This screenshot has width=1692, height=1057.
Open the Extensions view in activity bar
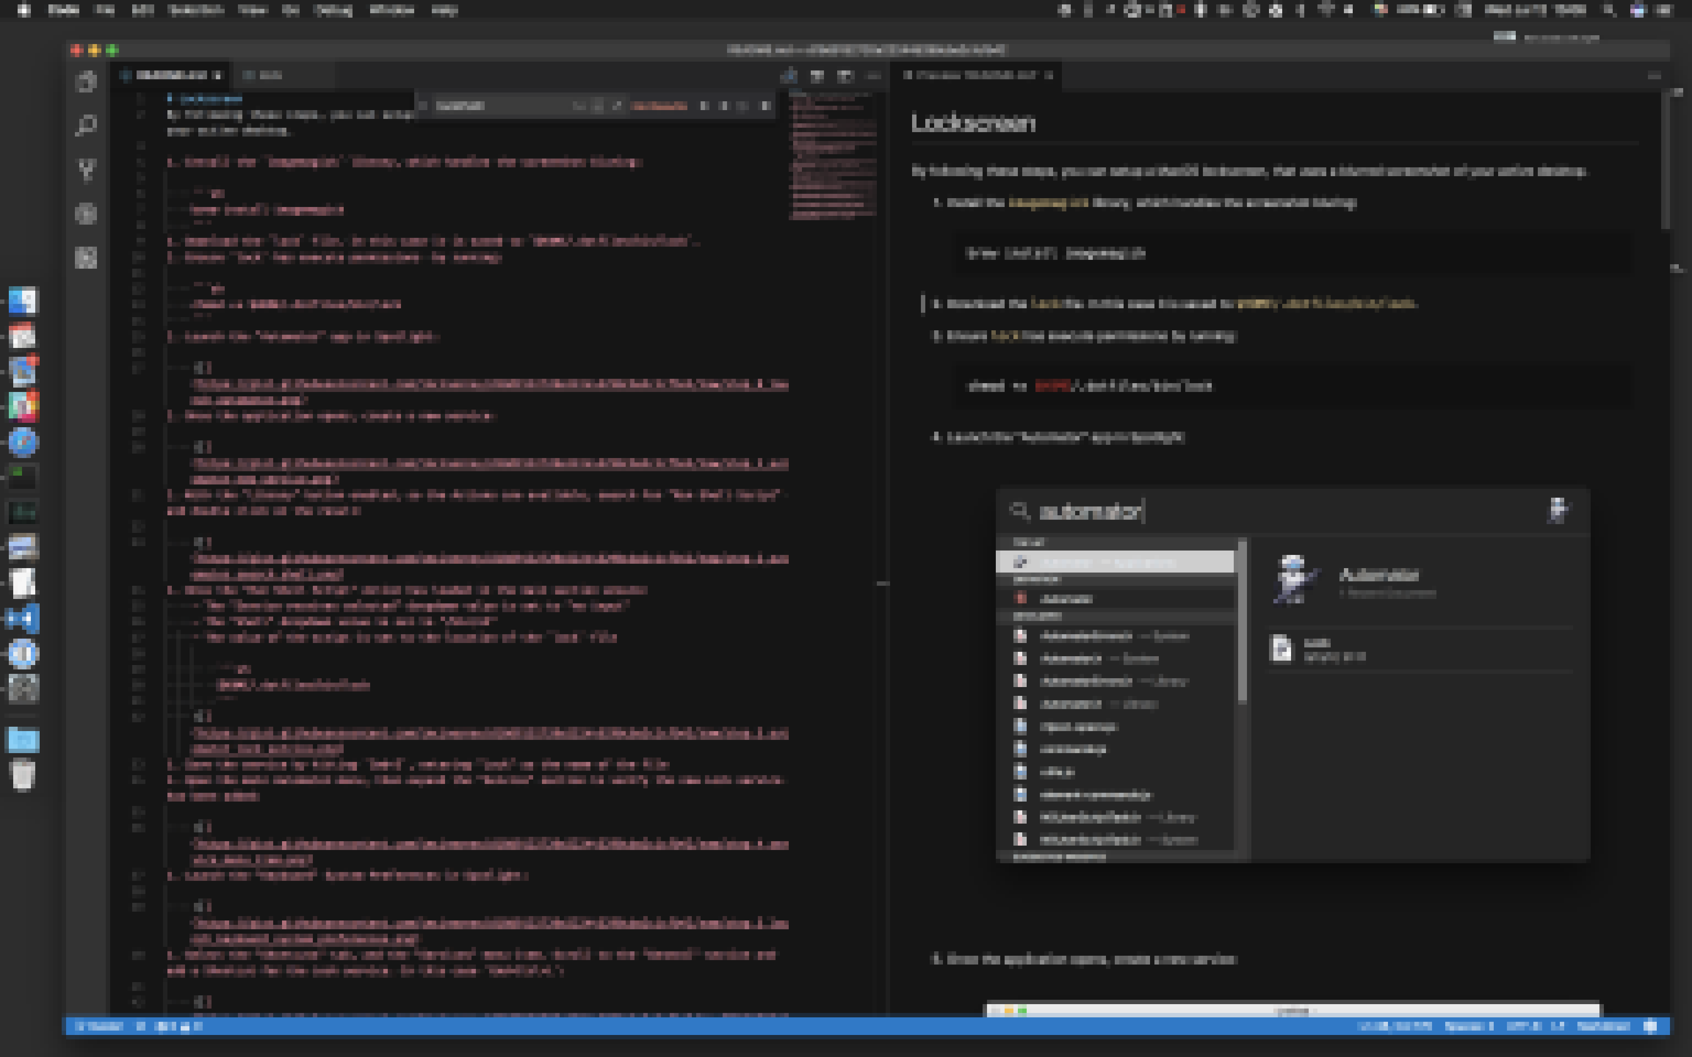pyautogui.click(x=86, y=258)
